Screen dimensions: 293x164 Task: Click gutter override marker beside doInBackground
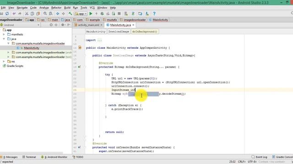coord(79,67)
